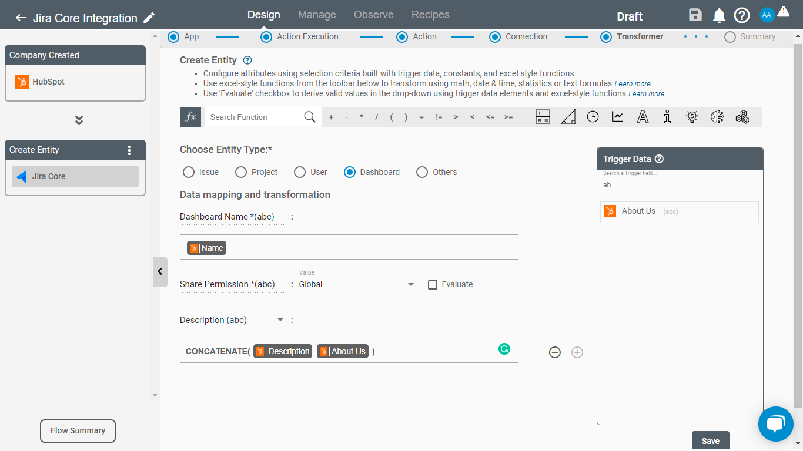The image size is (803, 451).
Task: Open the notifications bell
Action: (x=719, y=15)
